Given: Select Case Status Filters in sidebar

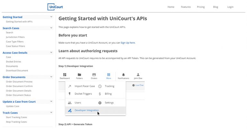Looking at the screenshot, I should [x=15, y=46].
